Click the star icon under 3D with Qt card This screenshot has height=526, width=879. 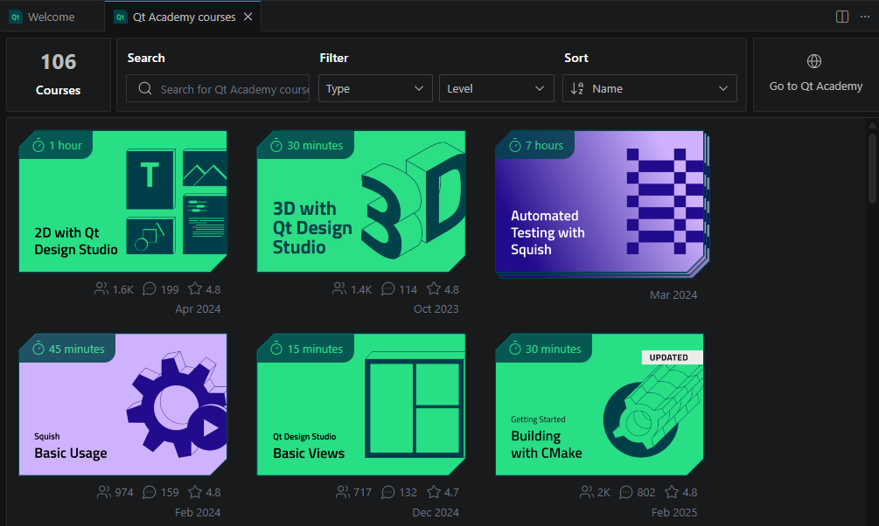click(x=433, y=288)
